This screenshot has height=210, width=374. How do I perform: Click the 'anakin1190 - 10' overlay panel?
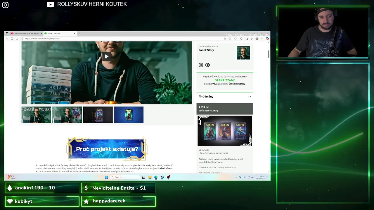[42, 188]
